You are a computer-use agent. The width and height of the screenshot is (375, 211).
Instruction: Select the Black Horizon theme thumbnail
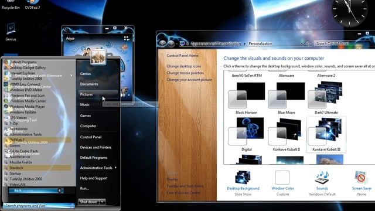point(246,95)
